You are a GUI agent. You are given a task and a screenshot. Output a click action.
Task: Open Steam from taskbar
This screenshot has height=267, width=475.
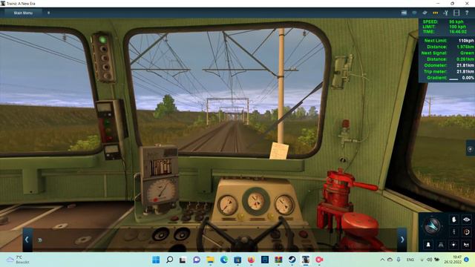[292, 260]
